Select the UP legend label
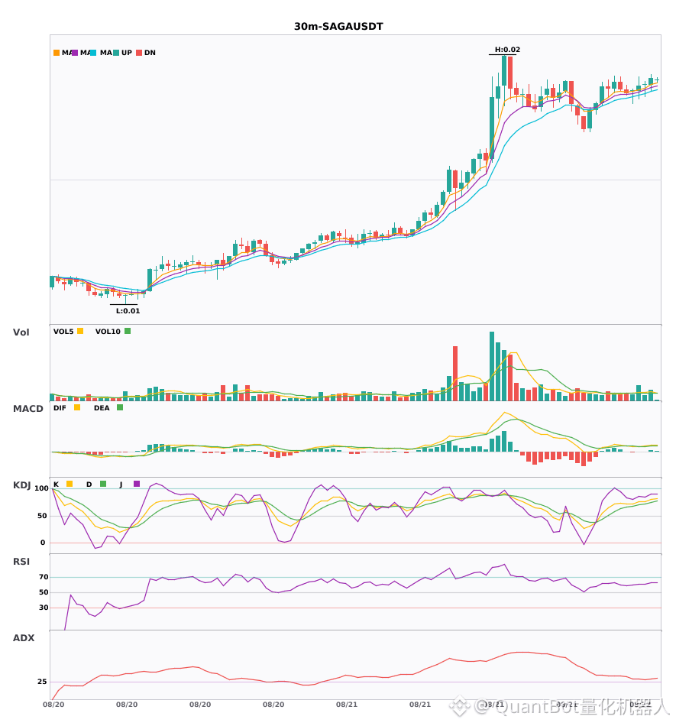The width and height of the screenshot is (676, 726). (127, 53)
